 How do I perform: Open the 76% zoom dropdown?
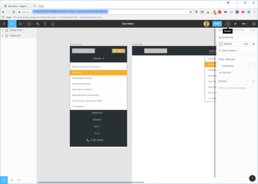pos(244,24)
